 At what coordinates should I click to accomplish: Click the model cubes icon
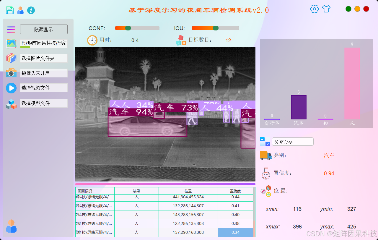[11, 104]
